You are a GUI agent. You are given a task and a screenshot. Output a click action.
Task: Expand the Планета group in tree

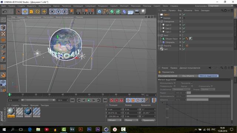tap(159, 46)
